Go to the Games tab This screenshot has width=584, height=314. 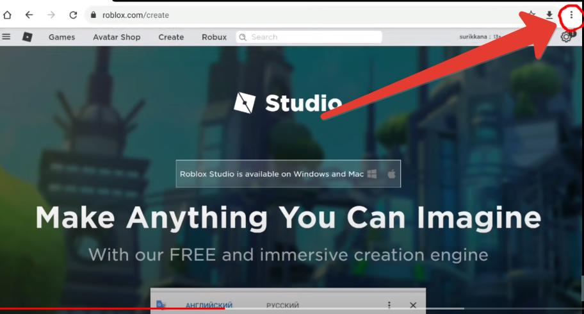[x=62, y=37]
